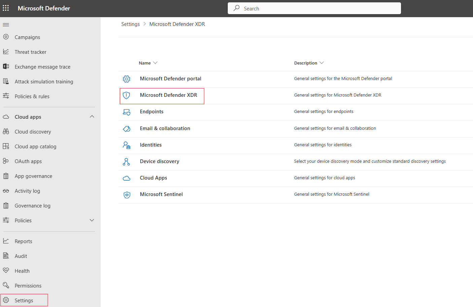Open the app launcher waffle icon
473x307 pixels.
pyautogui.click(x=6, y=8)
